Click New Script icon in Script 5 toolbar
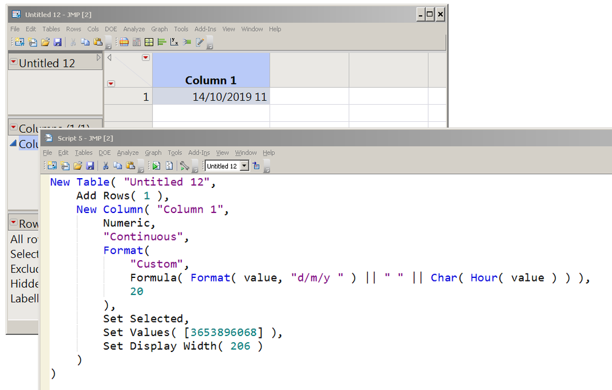The image size is (612, 390). (65, 166)
